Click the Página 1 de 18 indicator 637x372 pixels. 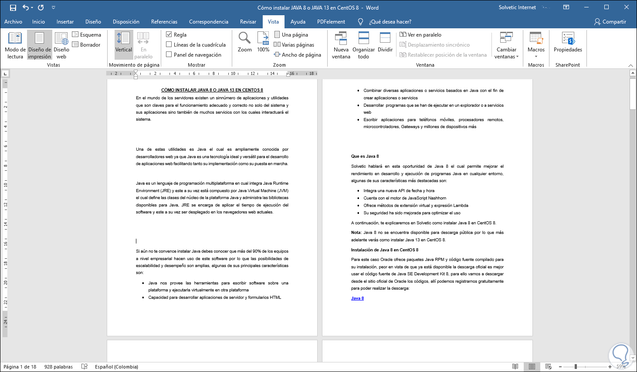(20, 367)
